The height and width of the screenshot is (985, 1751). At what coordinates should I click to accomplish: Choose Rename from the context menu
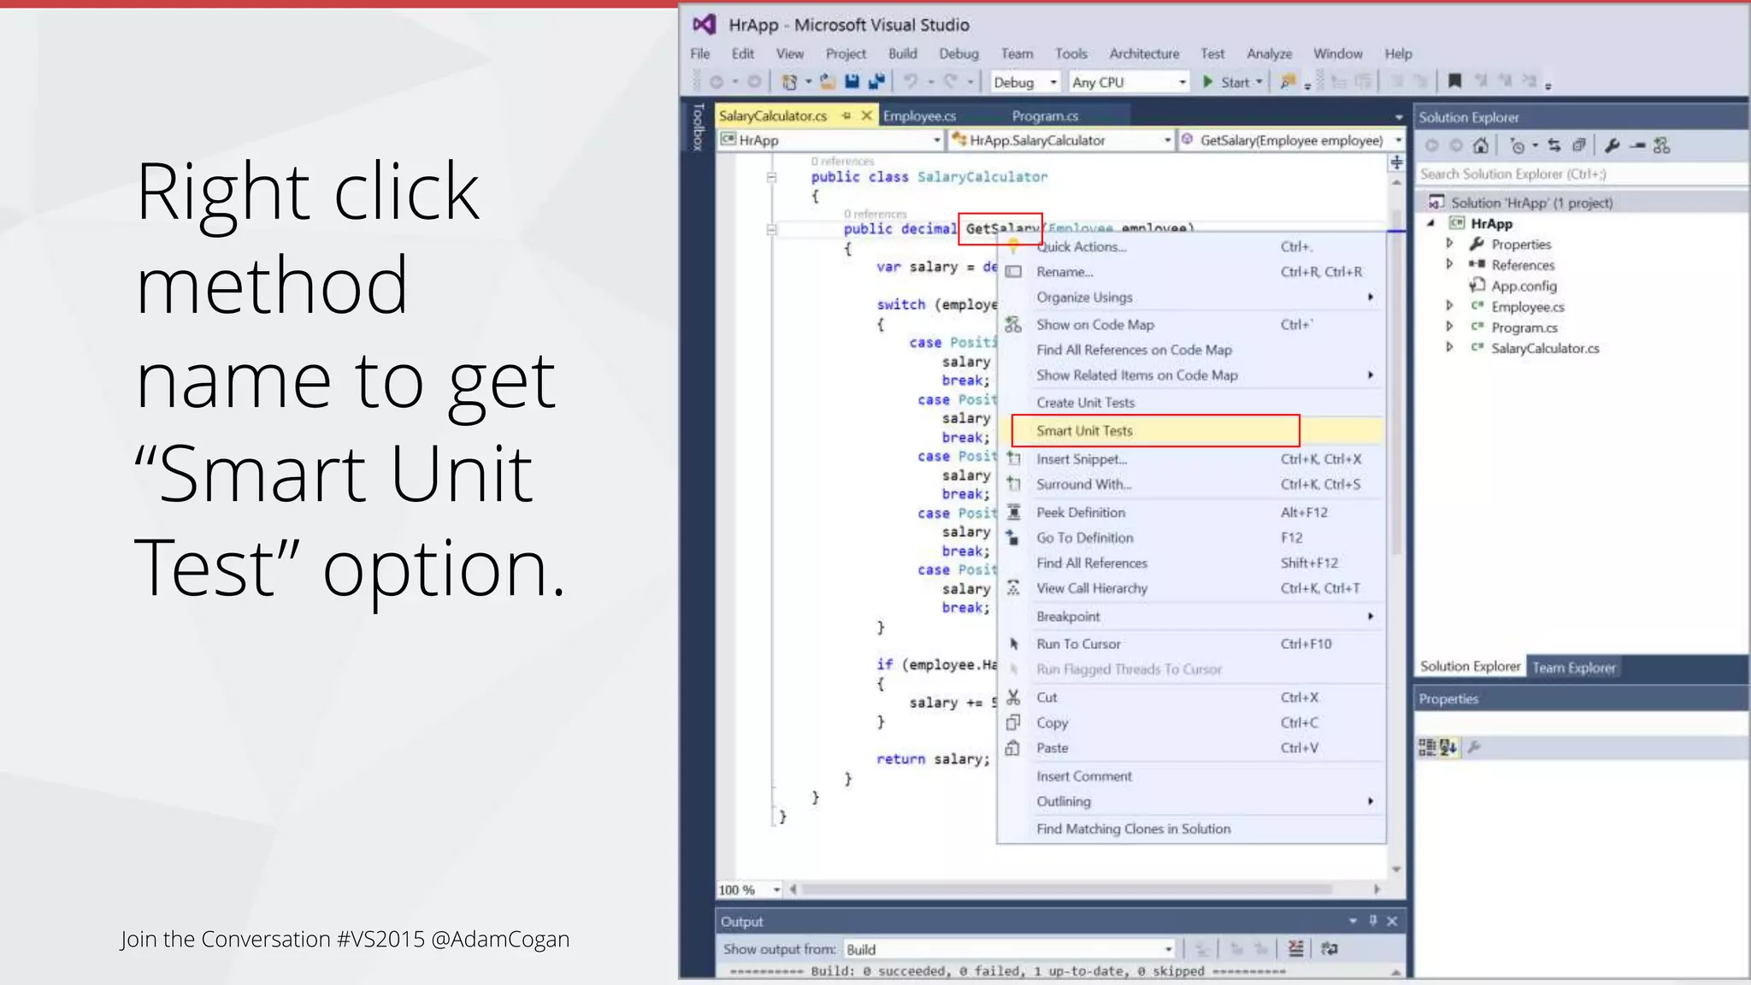pos(1194,272)
